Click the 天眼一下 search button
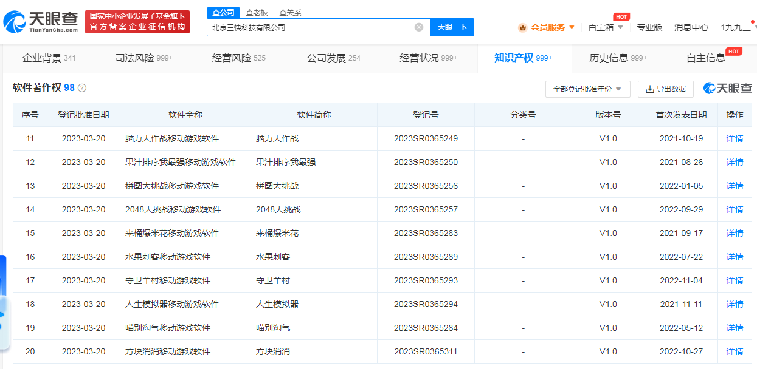 [452, 27]
